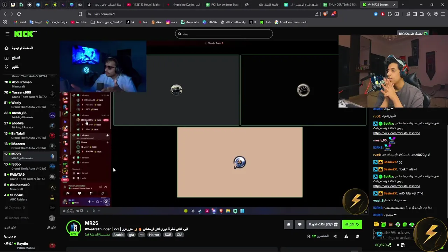448x252 pixels.
Task: Open BinTalall channel in sidebar
Action: (30, 135)
